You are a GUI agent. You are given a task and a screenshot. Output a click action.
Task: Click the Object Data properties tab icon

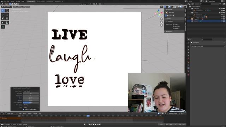tap(188, 71)
